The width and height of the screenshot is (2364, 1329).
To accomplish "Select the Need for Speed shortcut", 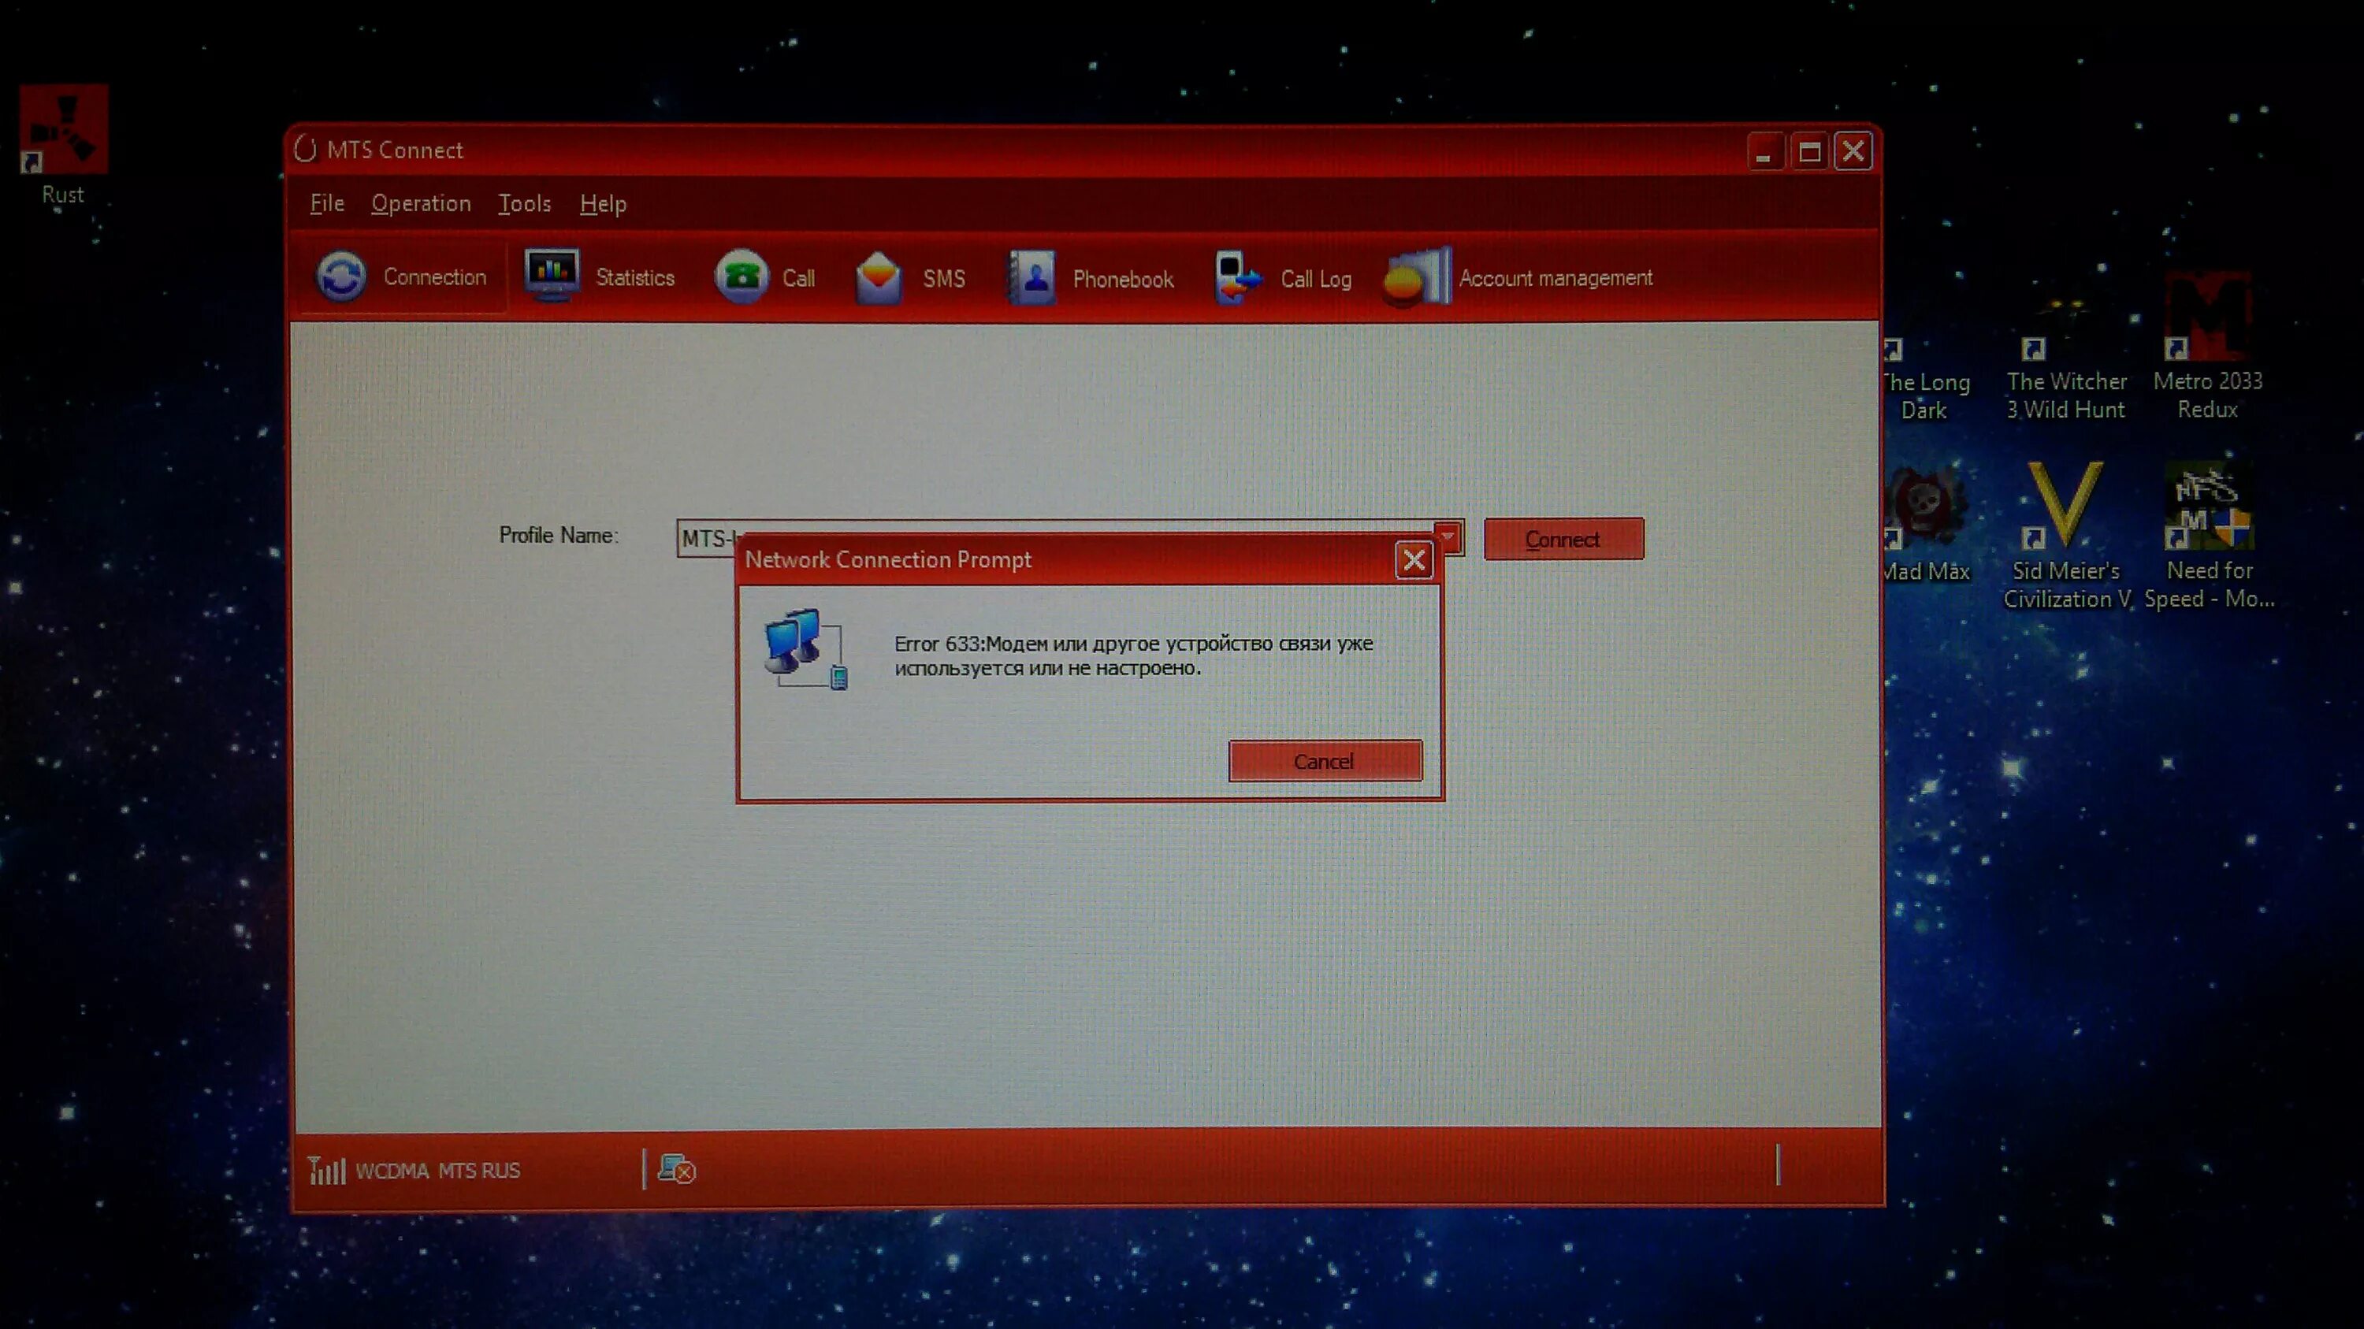I will [2209, 536].
